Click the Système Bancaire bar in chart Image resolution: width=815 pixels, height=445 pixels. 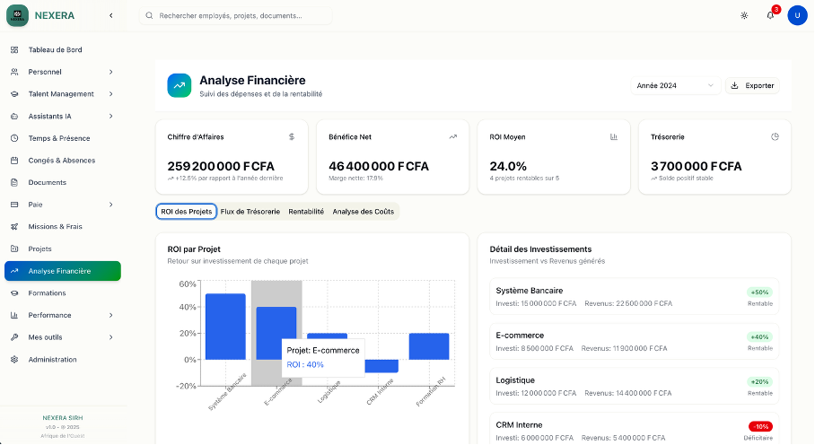(x=225, y=327)
